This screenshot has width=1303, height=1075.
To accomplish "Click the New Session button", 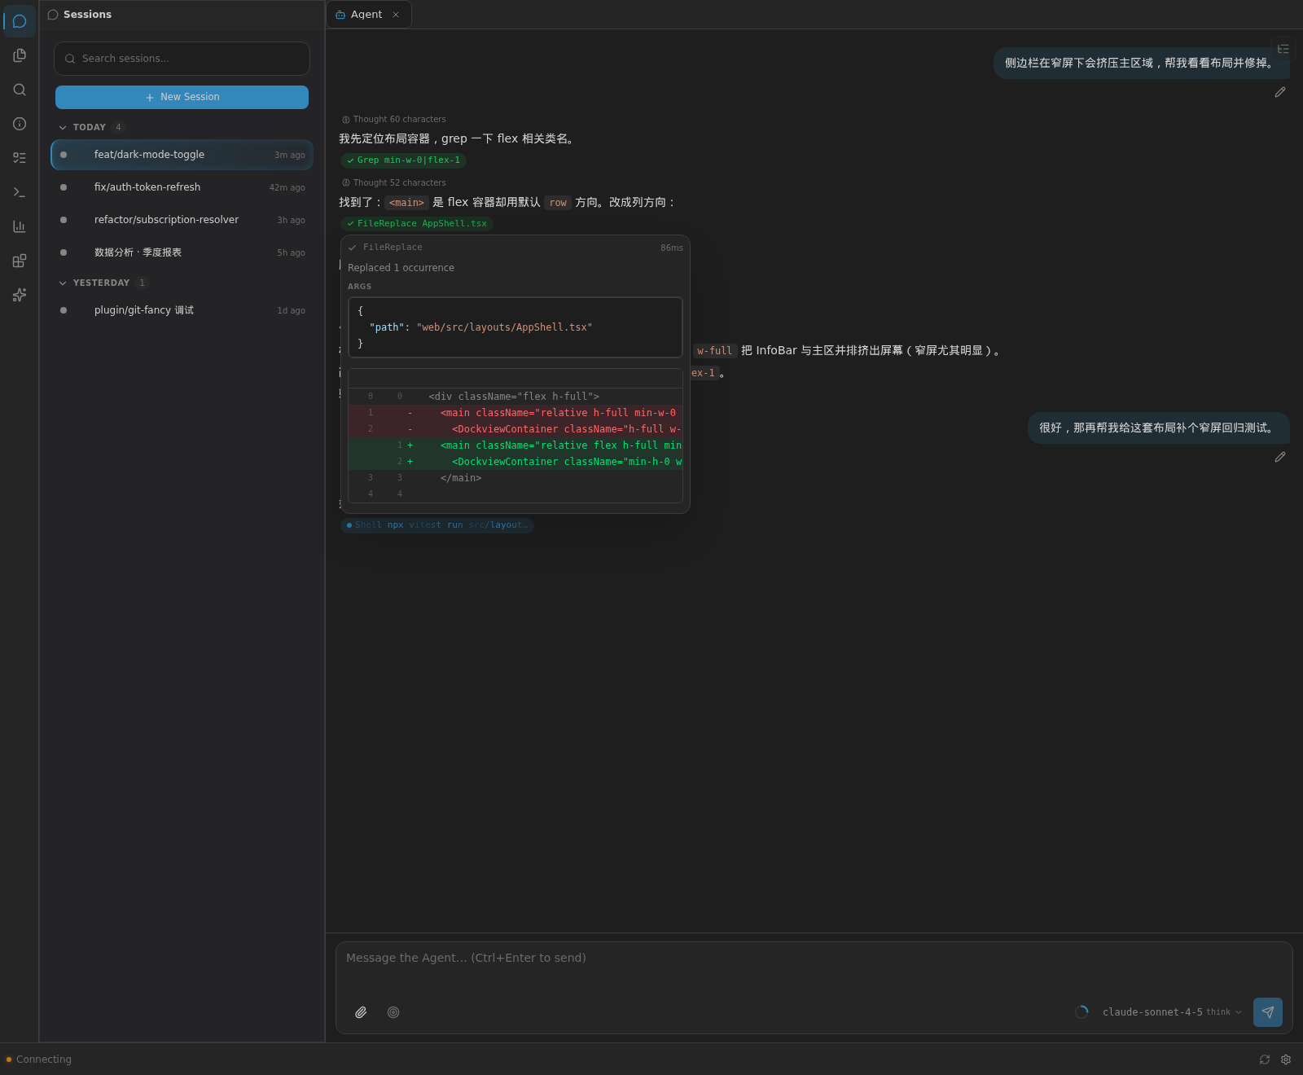I will pos(182,97).
